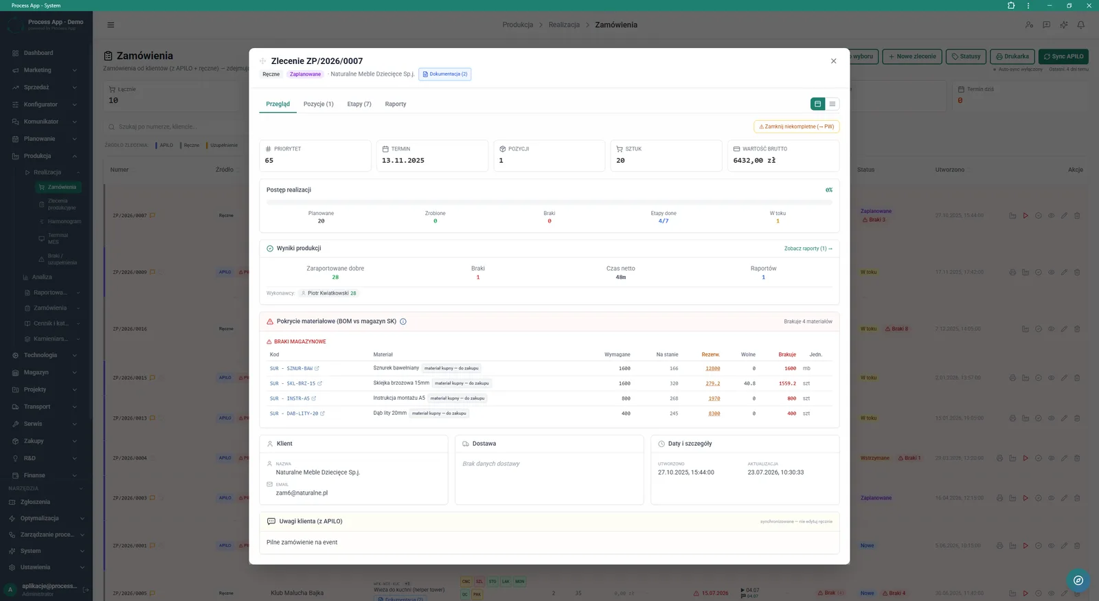Viewport: 1099px width, 601px height.
Task: Click the search field Szukaj po numerze
Action: pos(175,127)
